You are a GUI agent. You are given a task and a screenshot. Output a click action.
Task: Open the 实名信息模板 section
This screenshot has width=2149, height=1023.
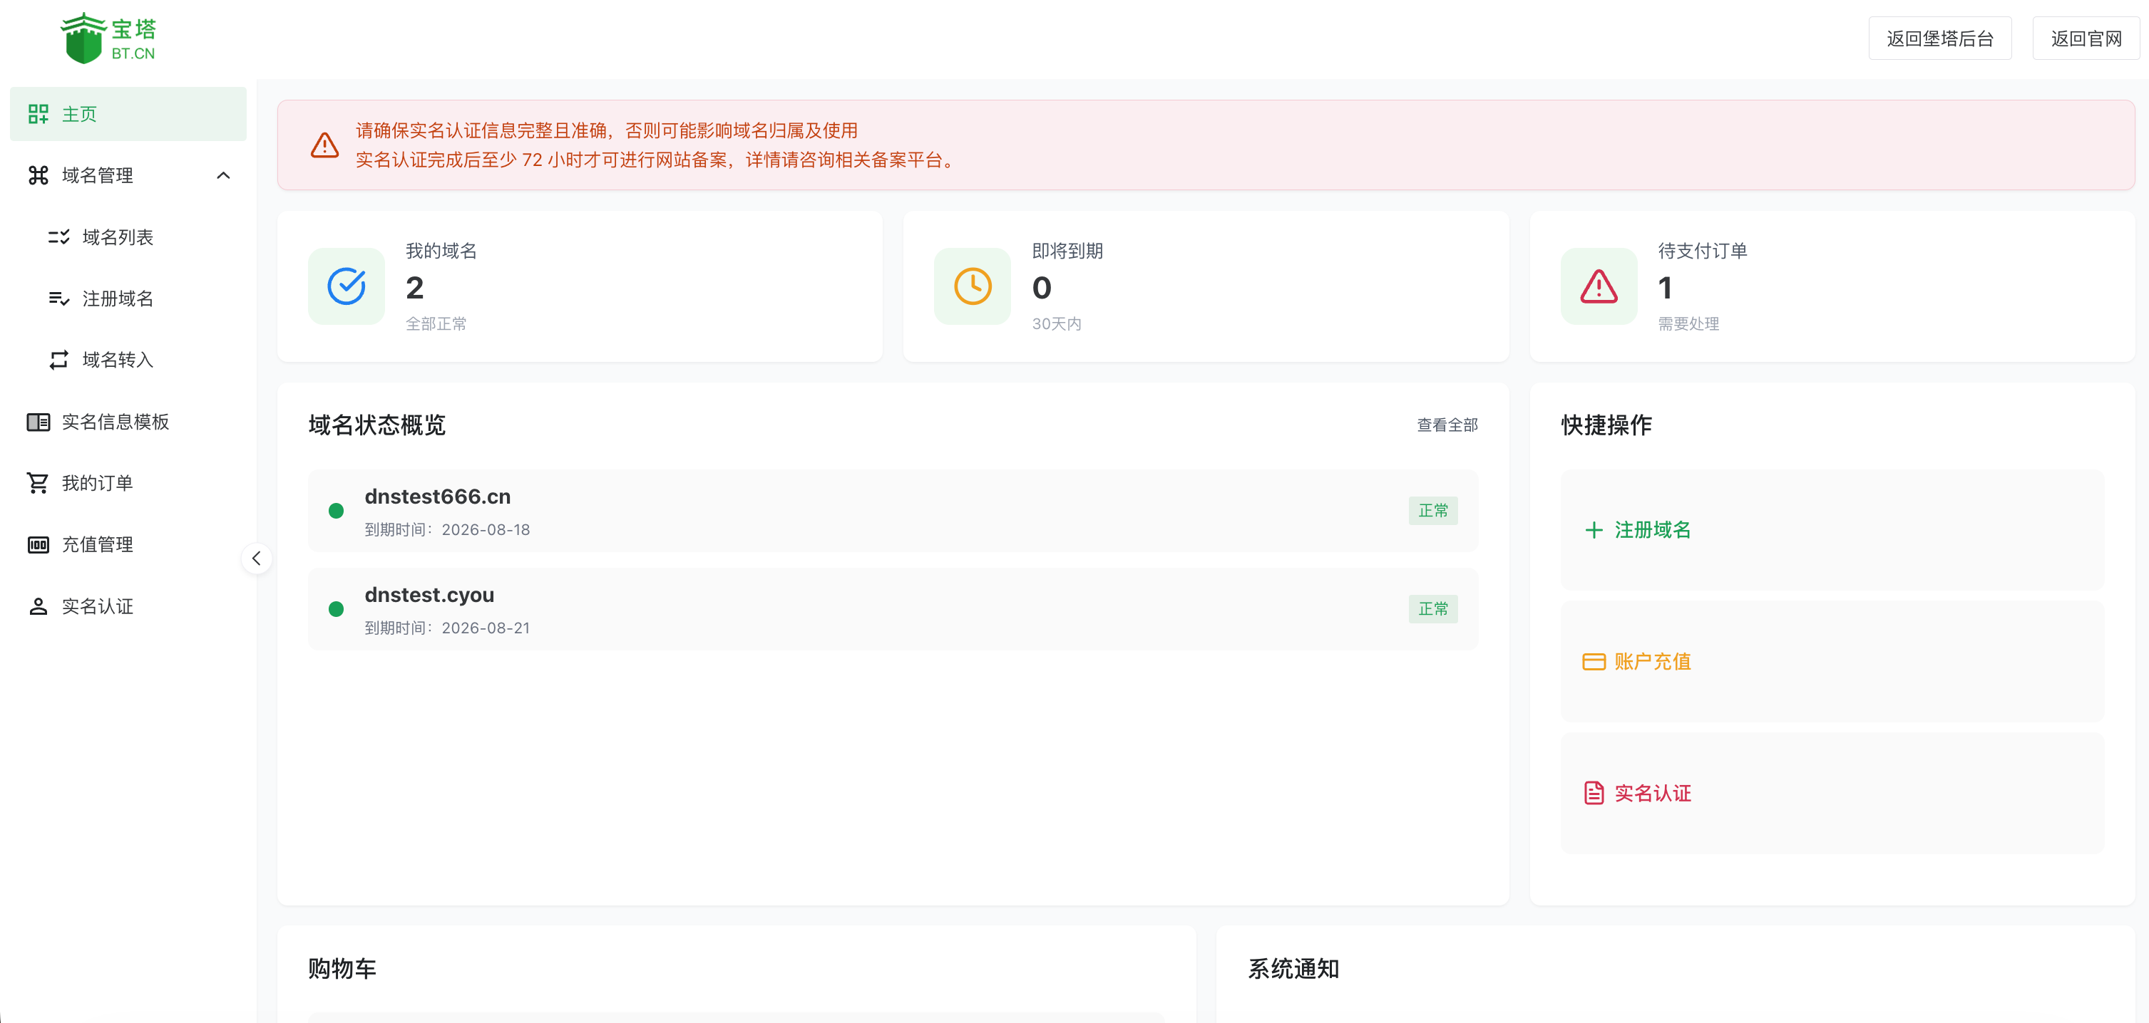point(117,421)
